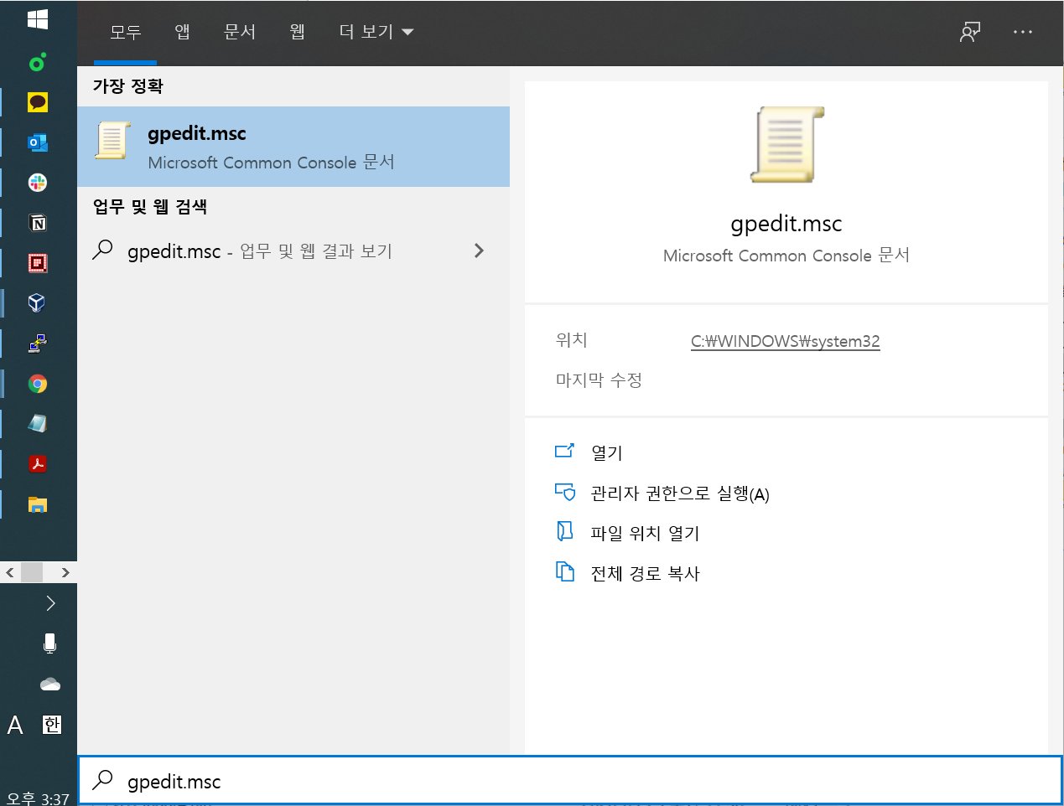Show hidden tray icons chevron

50,603
